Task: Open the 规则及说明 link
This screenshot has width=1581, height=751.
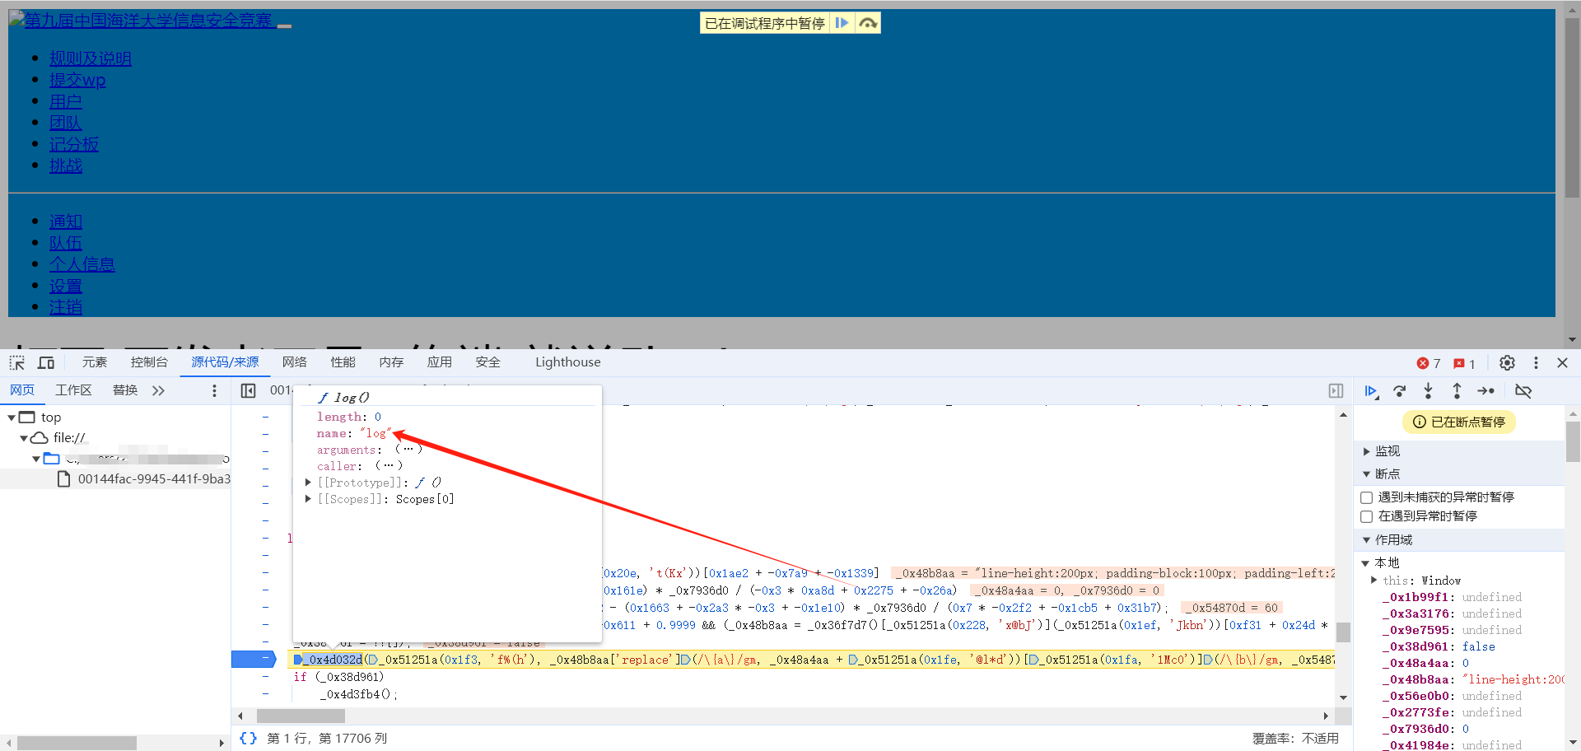Action: [x=91, y=58]
